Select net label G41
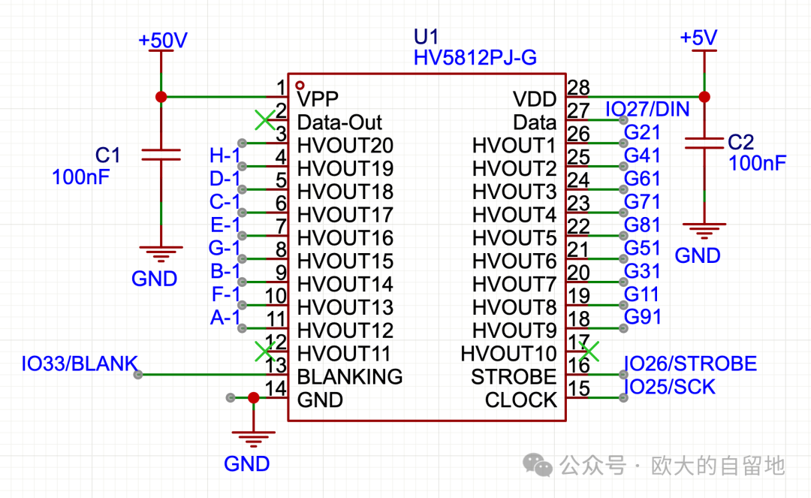The height and width of the screenshot is (498, 811). click(x=642, y=155)
